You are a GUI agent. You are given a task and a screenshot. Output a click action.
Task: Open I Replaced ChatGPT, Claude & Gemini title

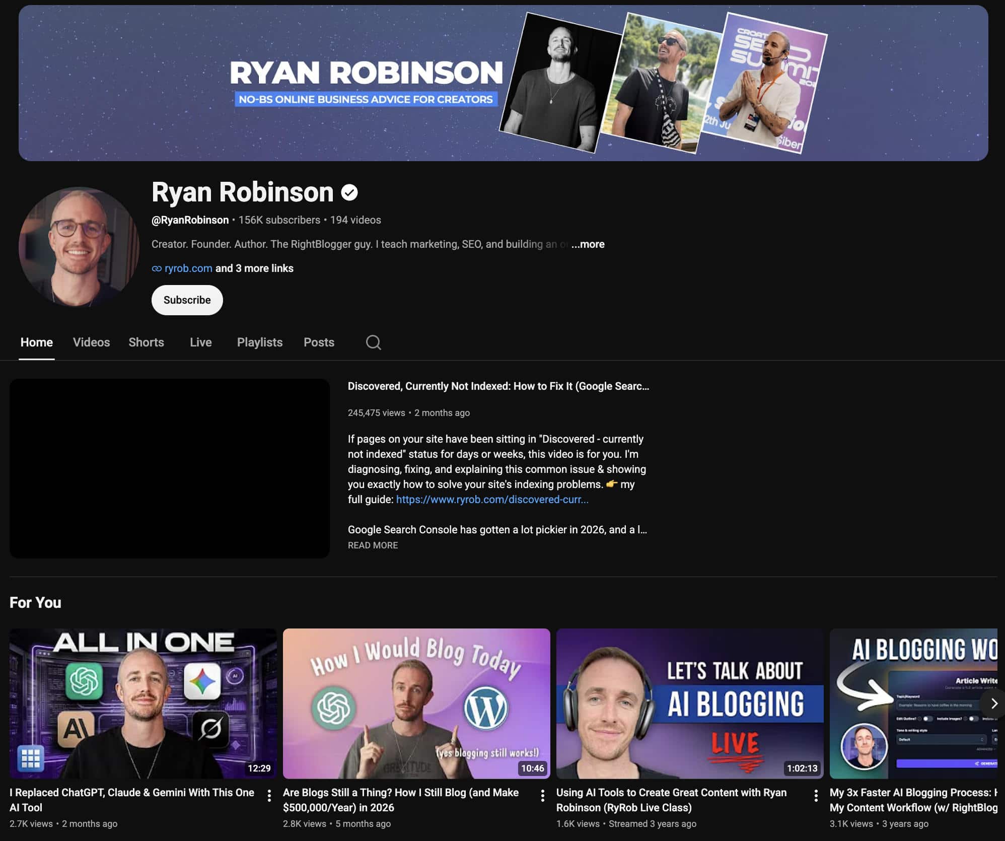pyautogui.click(x=132, y=800)
